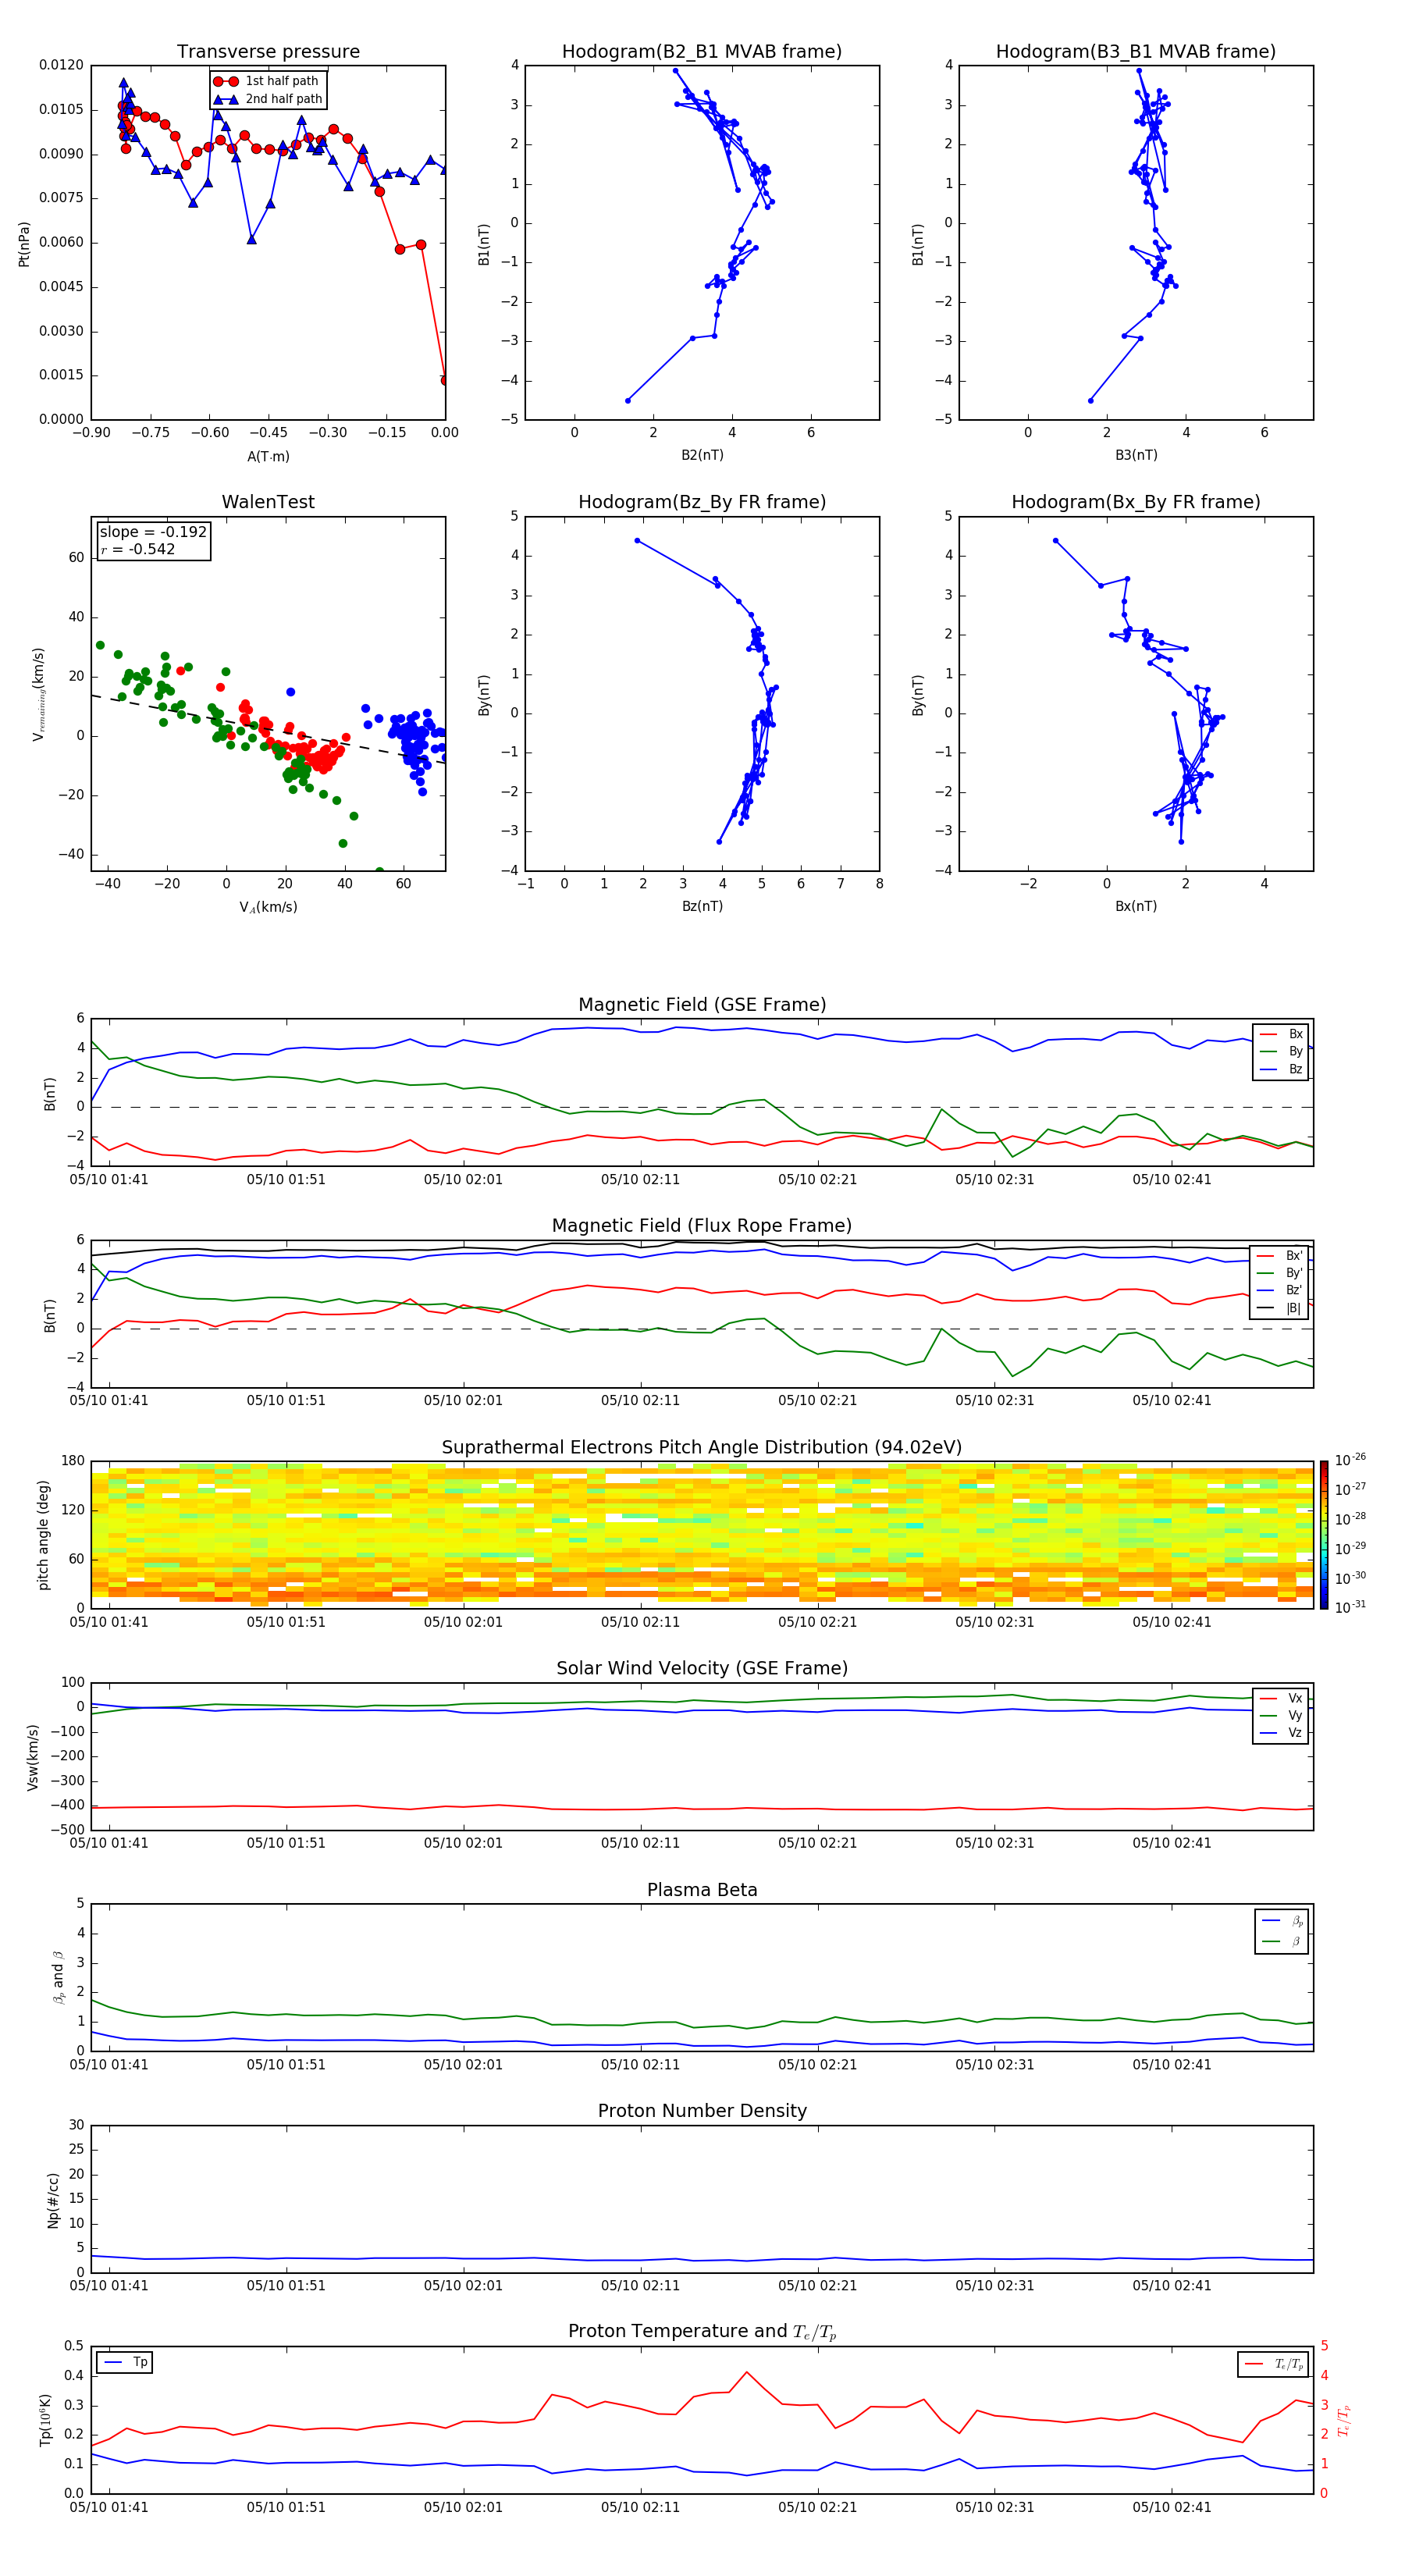Image resolution: width=1405 pixels, height=2576 pixels.
Task: Select the Vy entry in the velocity legend
Action: (x=1281, y=1715)
